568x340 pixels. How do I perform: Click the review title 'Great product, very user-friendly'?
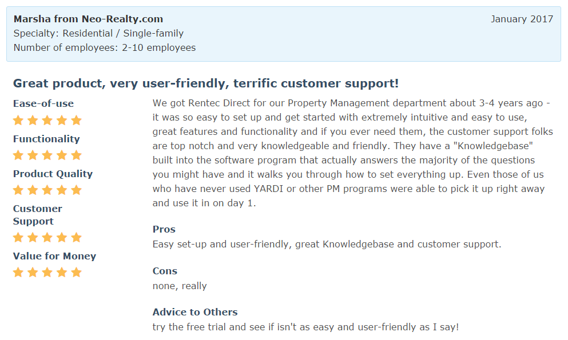(x=205, y=83)
